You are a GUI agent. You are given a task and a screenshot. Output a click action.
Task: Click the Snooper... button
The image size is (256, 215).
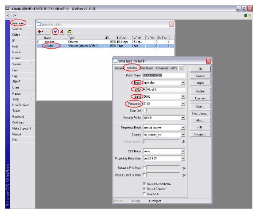pyautogui.click(x=200, y=134)
